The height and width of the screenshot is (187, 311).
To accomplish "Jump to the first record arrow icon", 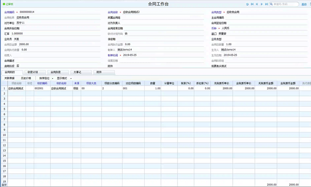I will [x=252, y=4].
